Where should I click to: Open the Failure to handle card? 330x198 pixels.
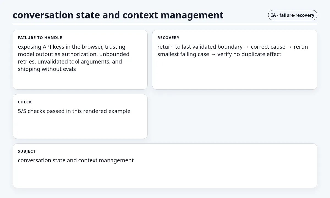point(80,60)
